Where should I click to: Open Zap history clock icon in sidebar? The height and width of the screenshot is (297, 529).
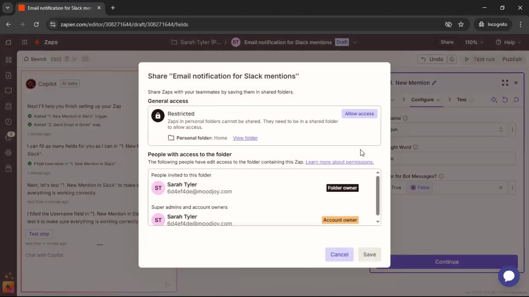click(x=8, y=122)
